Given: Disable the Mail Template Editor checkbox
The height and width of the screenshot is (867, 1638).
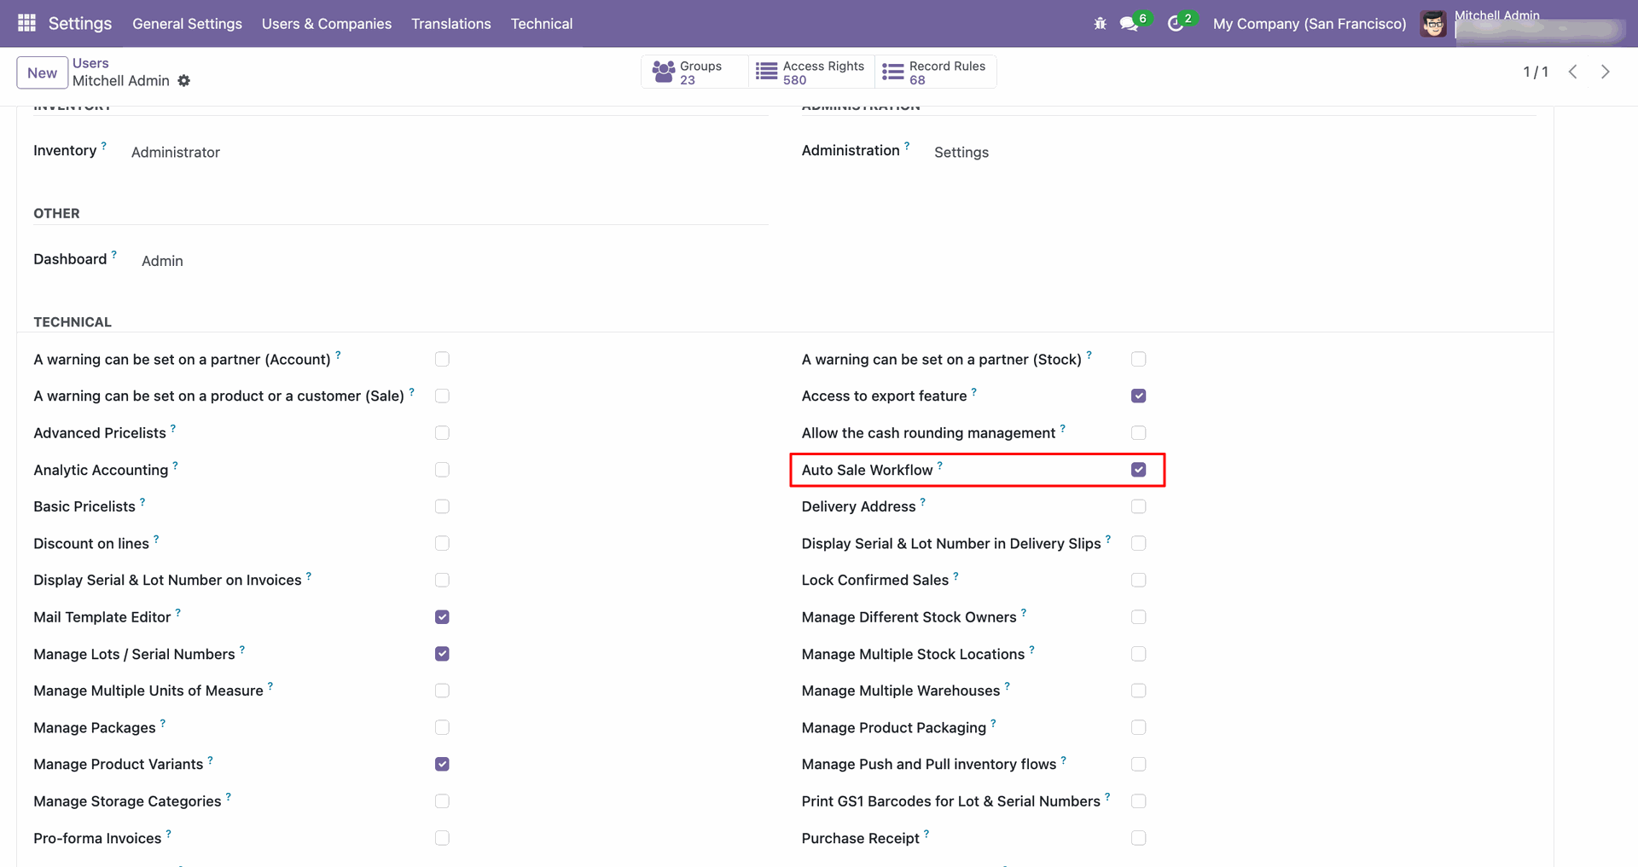Looking at the screenshot, I should 442,617.
